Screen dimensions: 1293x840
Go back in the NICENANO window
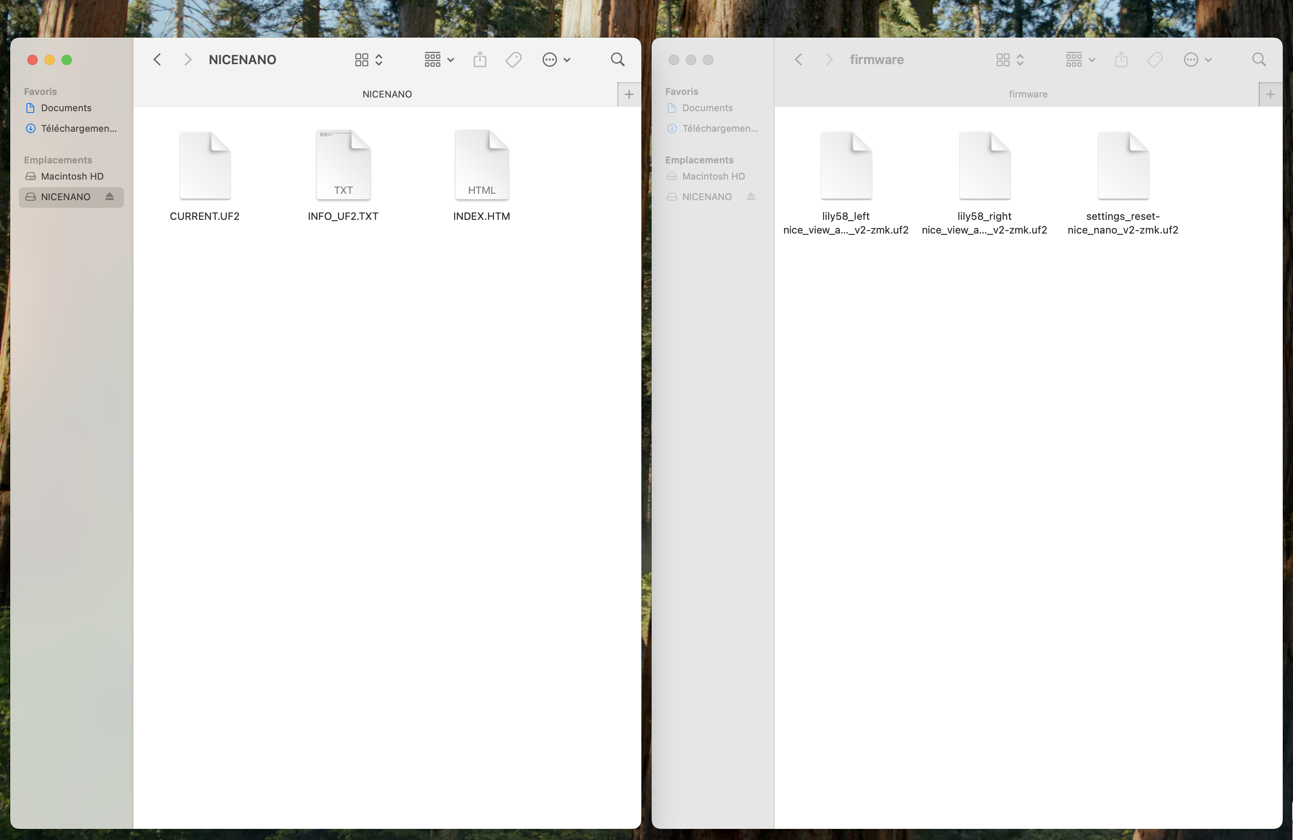[157, 59]
